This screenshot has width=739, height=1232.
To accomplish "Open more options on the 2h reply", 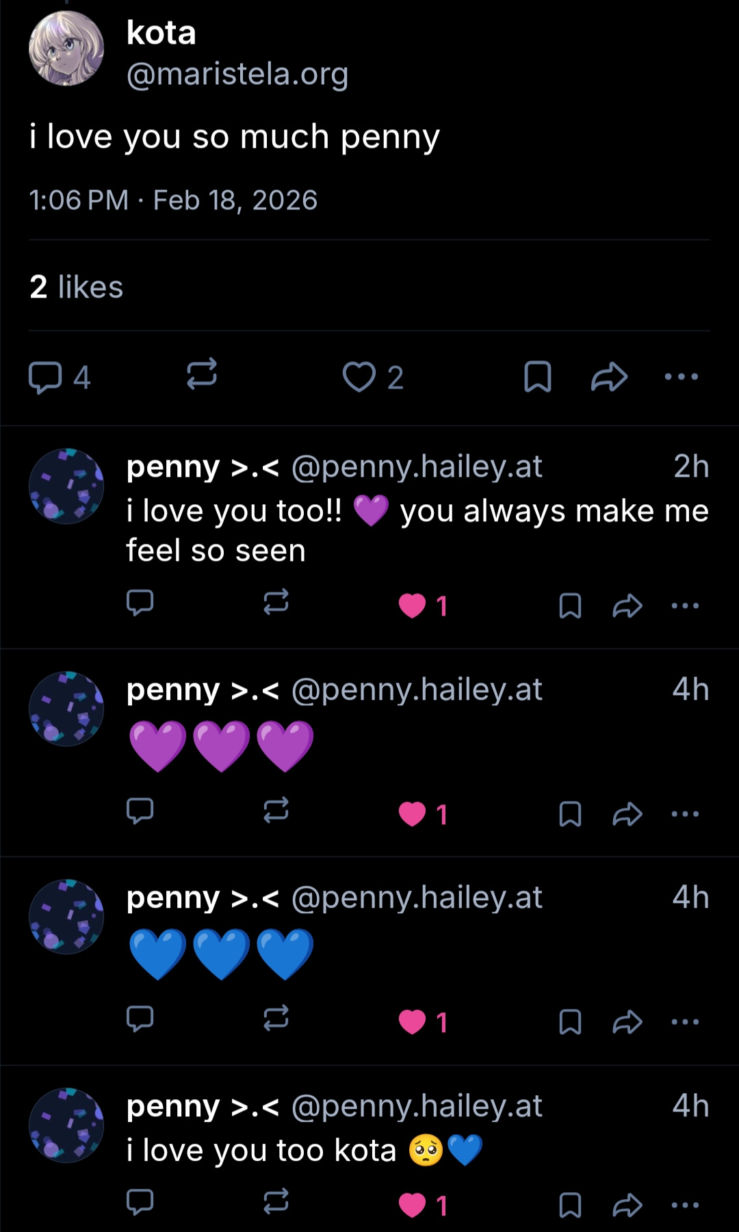I will point(685,606).
